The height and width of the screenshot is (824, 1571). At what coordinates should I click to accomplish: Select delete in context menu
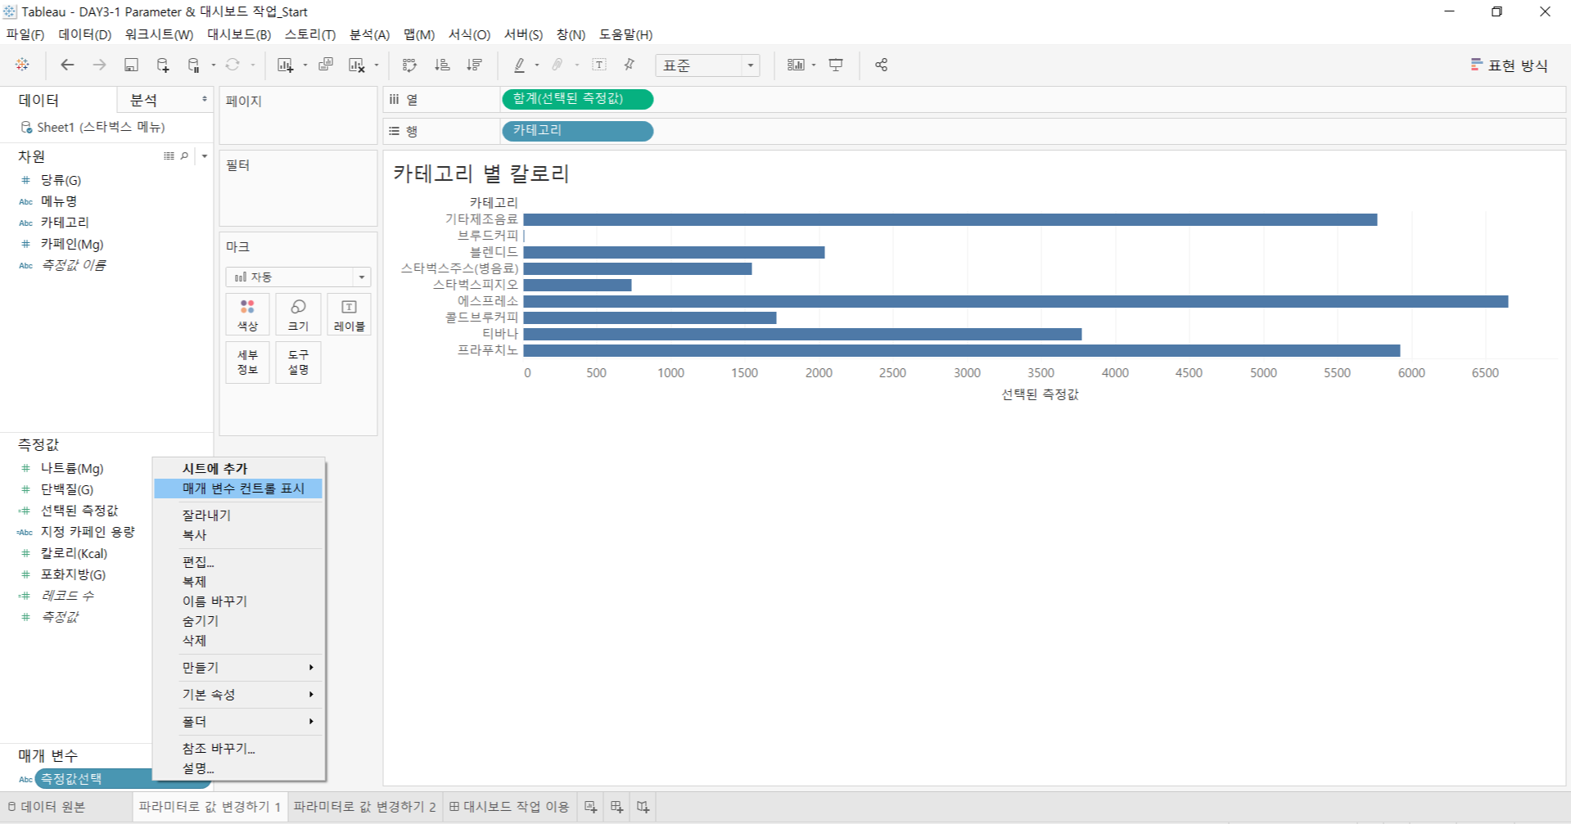[238, 641]
